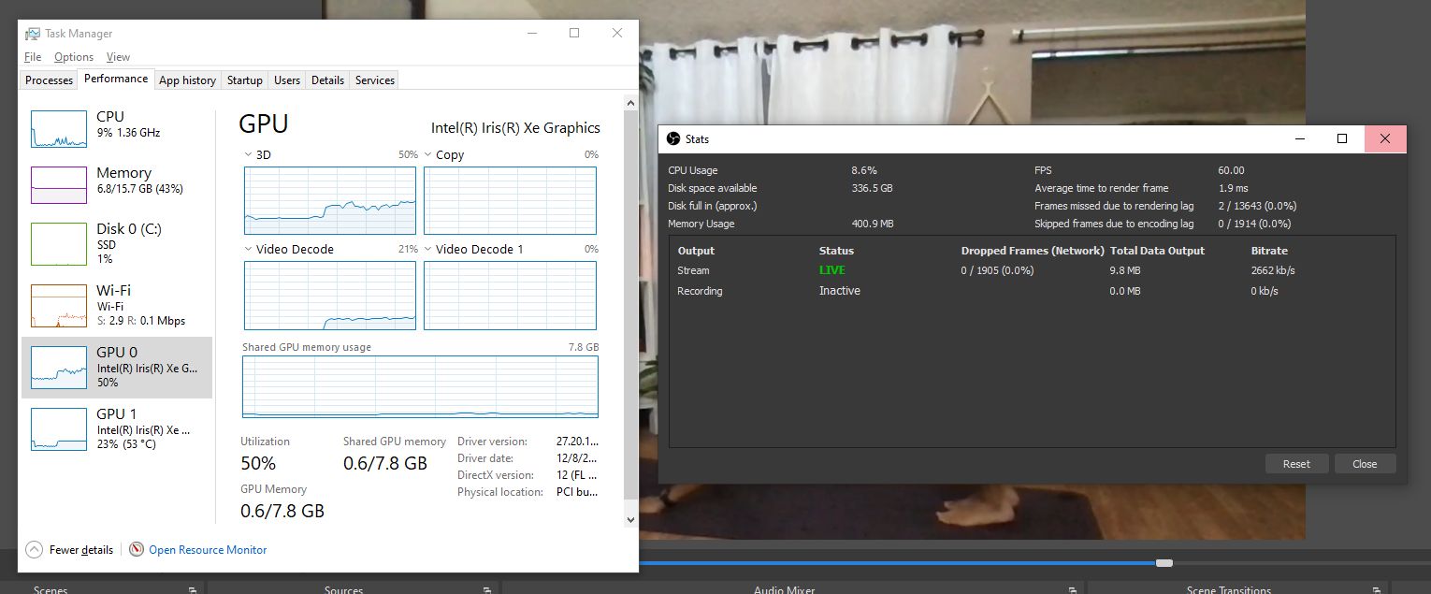The image size is (1431, 594).
Task: Click the CPU Usage 8.6% value
Action: click(864, 170)
